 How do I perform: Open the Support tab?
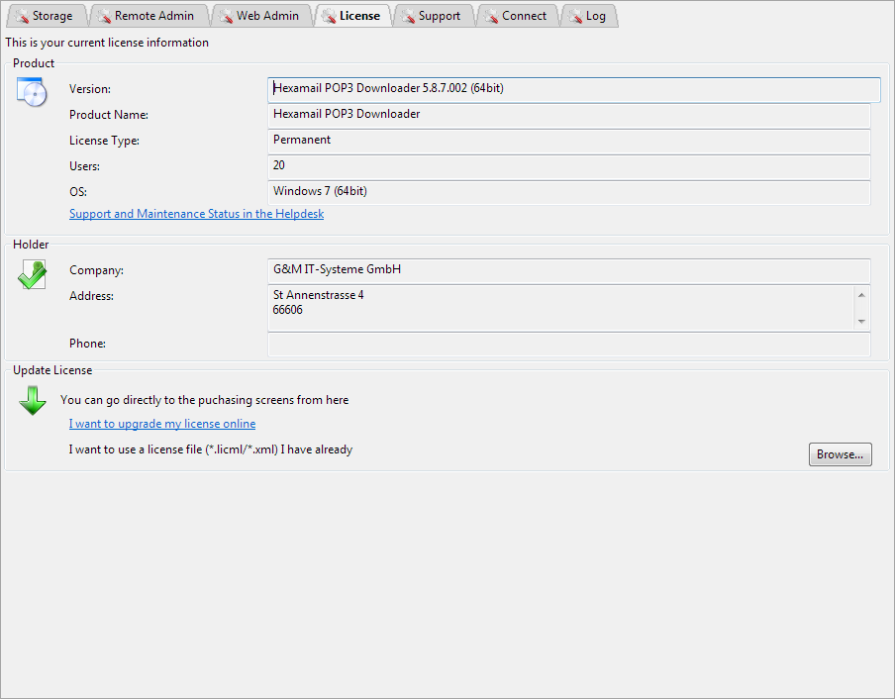[433, 16]
